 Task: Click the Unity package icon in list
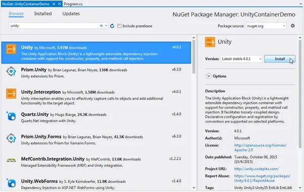[x=11, y=49]
